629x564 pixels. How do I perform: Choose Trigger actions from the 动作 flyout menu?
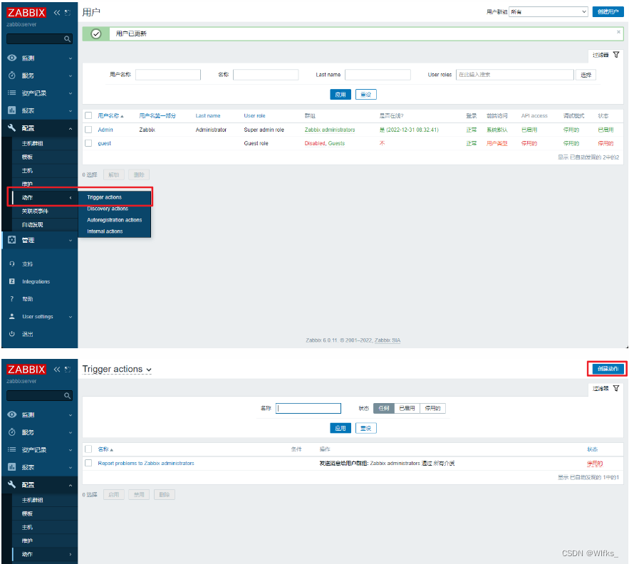point(104,197)
